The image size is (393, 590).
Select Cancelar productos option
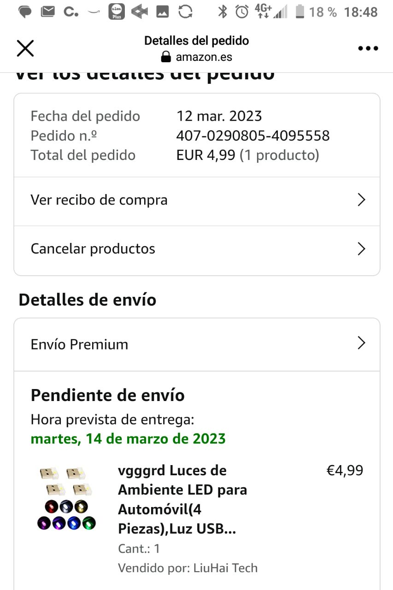click(93, 249)
